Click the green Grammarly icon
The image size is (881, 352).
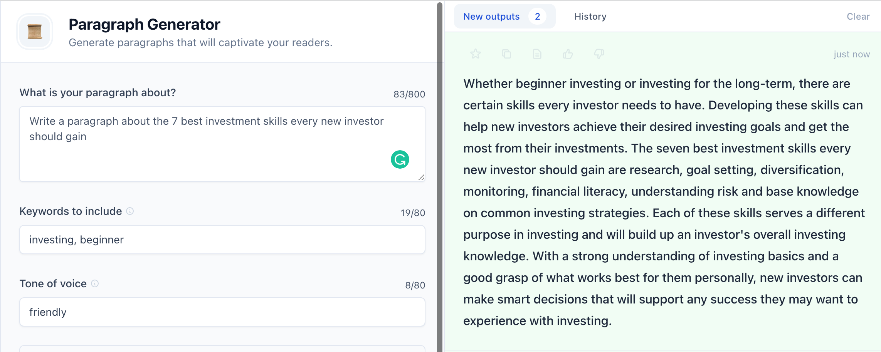click(400, 159)
